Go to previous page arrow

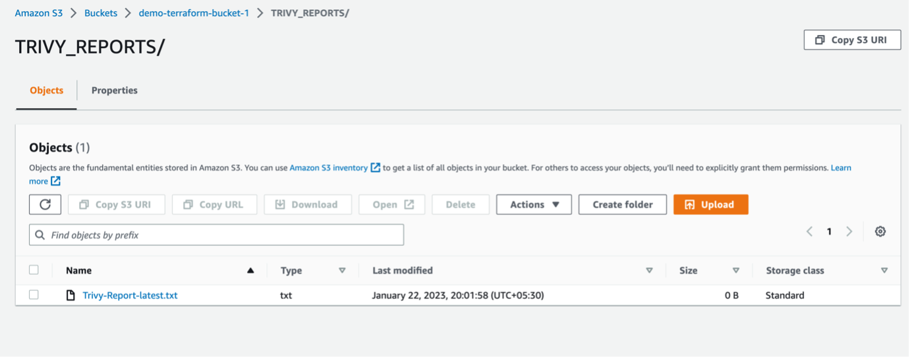809,231
